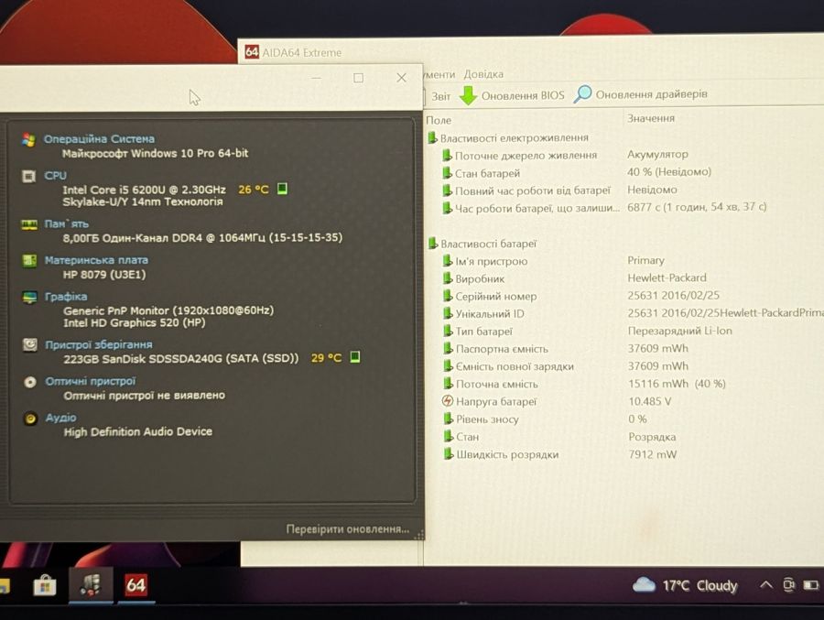The image size is (824, 620).
Task: Click the drive icon beside Пристрої зберігання
Action: point(30,344)
